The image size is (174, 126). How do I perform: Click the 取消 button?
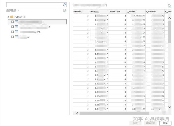pyautogui.click(x=165, y=123)
